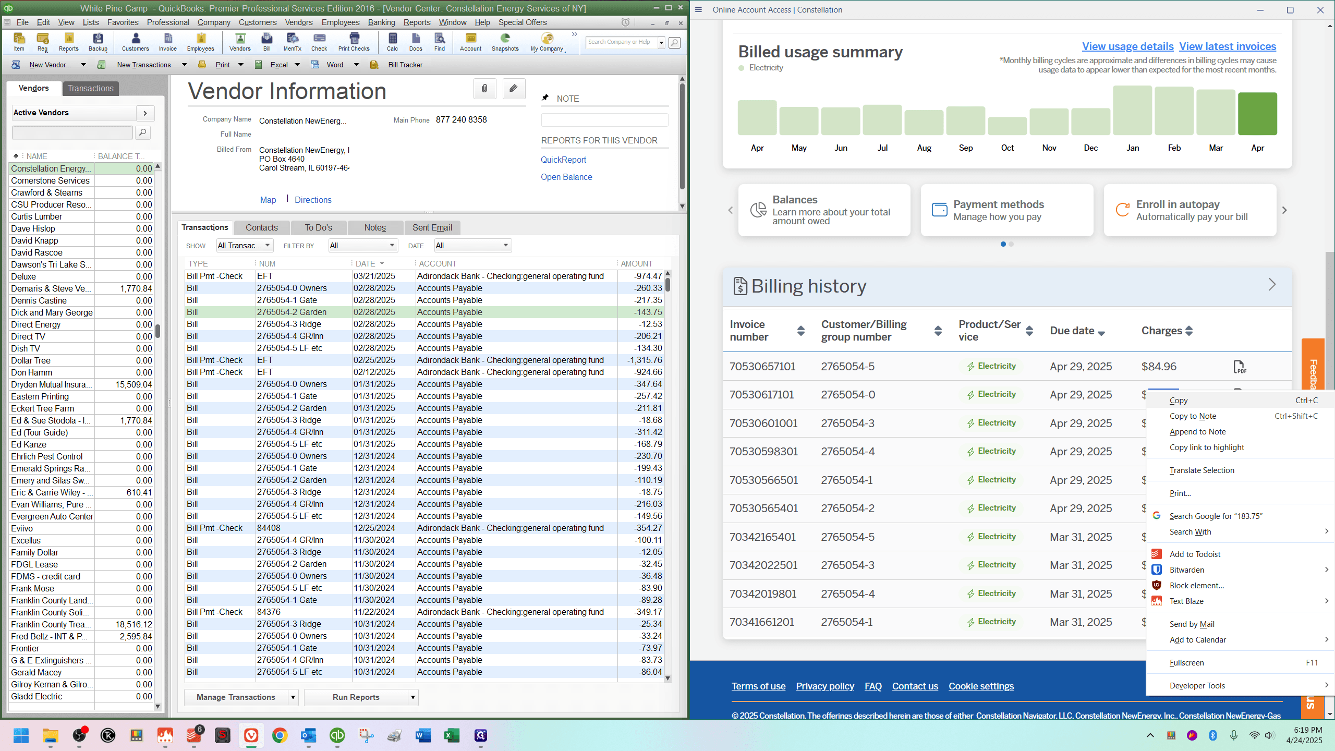Create an Invoice via toolbar icon
Screen dimensions: 1335x751
coord(168,42)
